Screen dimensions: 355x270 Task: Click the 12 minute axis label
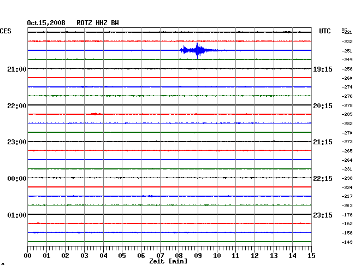pos(255,256)
